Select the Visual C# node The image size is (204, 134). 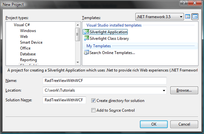click(22, 25)
